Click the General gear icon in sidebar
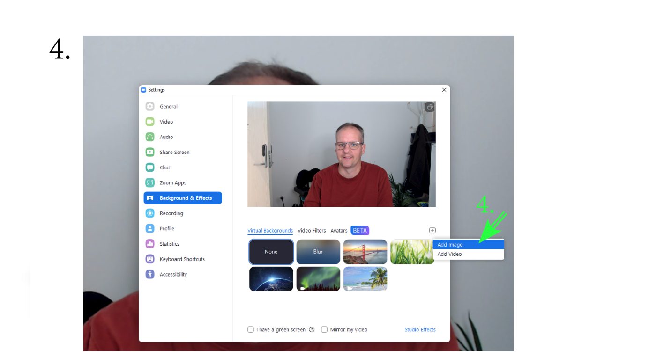The image size is (656, 357). click(150, 106)
